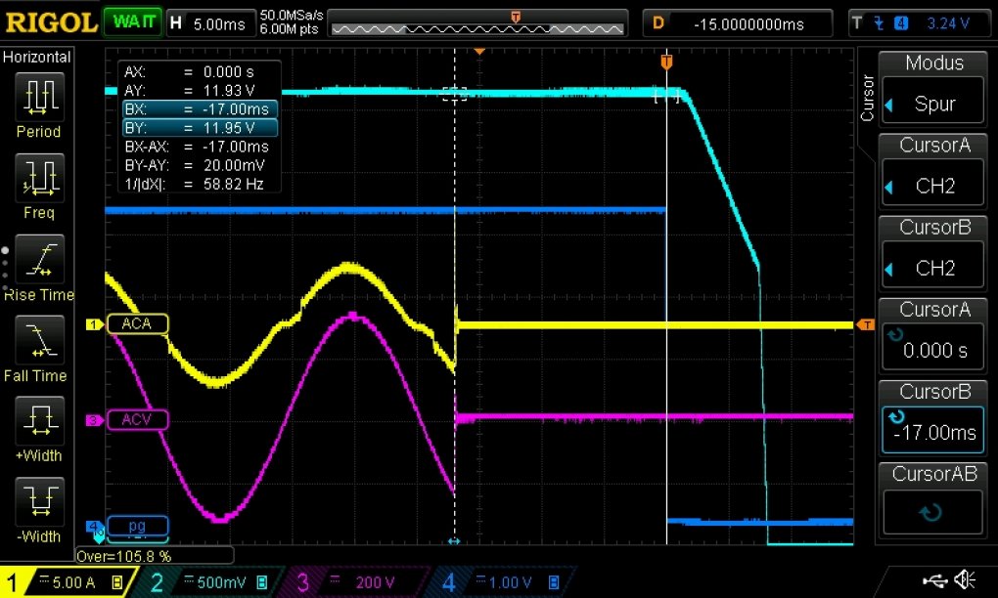Screen dimensions: 998x598
Task: Click the RIGOL logo
Action: 50,22
